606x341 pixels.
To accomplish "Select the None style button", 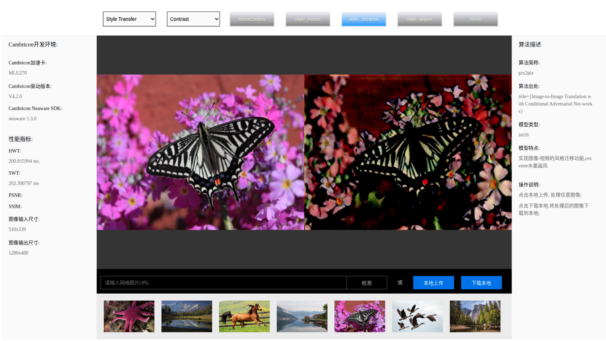I will click(x=475, y=19).
